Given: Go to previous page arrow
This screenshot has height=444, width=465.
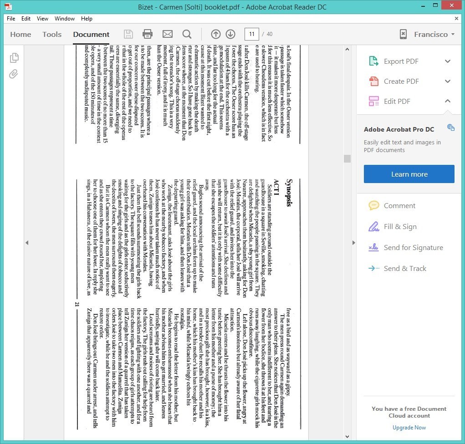Looking at the screenshot, I should [x=215, y=34].
